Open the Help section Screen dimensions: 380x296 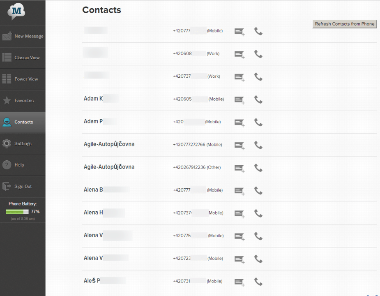(23, 165)
